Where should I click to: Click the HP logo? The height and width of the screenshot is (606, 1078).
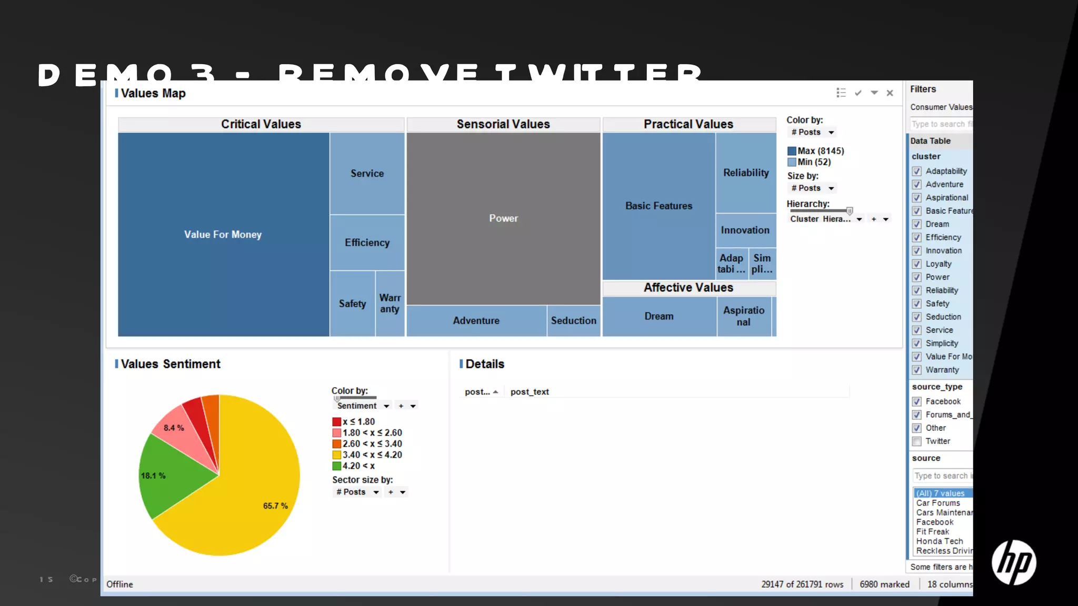1014,562
